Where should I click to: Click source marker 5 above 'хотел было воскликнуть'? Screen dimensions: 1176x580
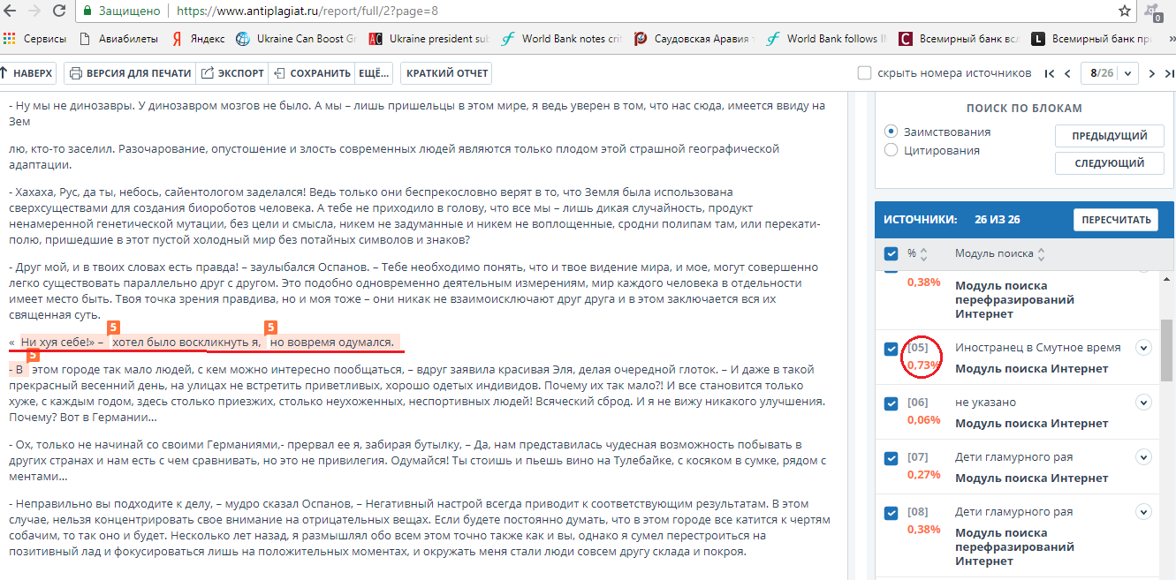(x=114, y=327)
